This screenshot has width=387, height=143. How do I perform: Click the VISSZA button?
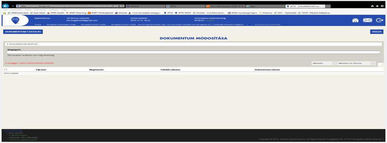pos(377,32)
